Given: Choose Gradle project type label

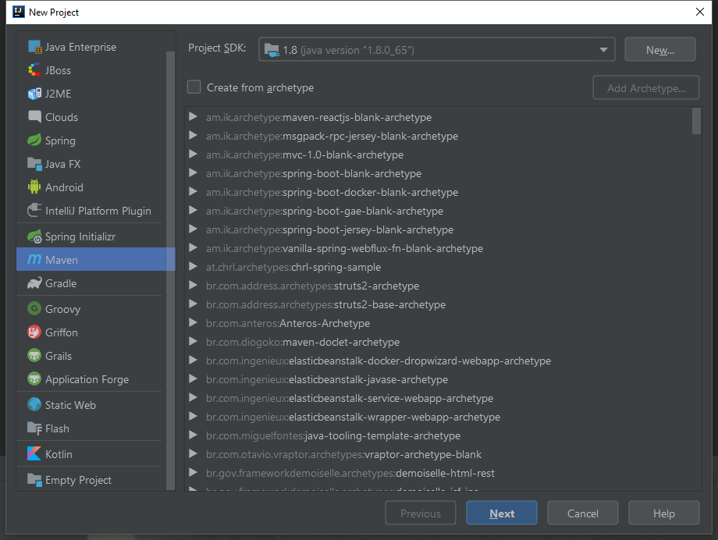Looking at the screenshot, I should coord(61,283).
